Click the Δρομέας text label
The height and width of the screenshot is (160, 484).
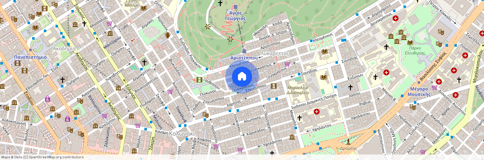[x=348, y=148]
